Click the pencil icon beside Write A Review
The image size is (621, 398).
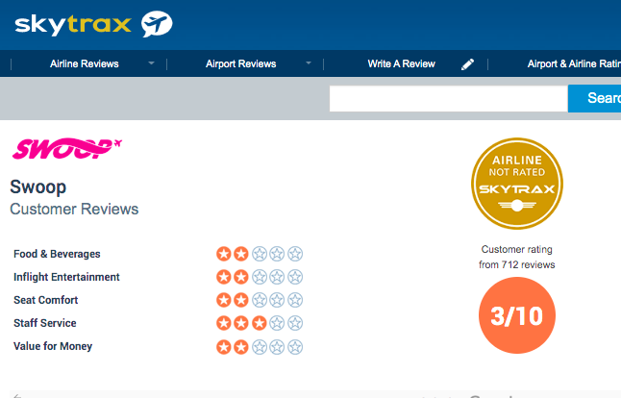click(468, 64)
